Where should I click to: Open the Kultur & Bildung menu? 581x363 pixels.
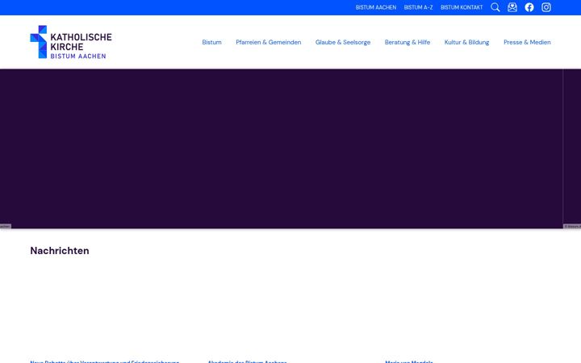pyautogui.click(x=466, y=42)
